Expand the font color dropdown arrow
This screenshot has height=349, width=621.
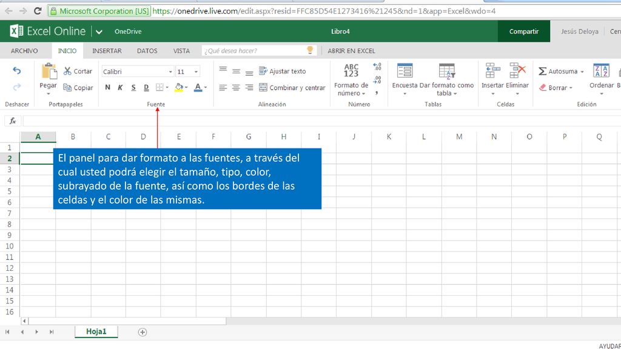click(206, 87)
